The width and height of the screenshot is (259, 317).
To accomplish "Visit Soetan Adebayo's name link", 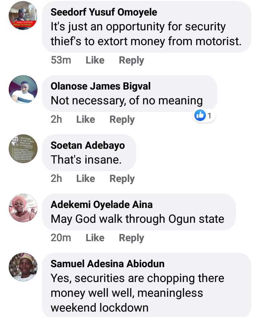I will coord(88,146).
